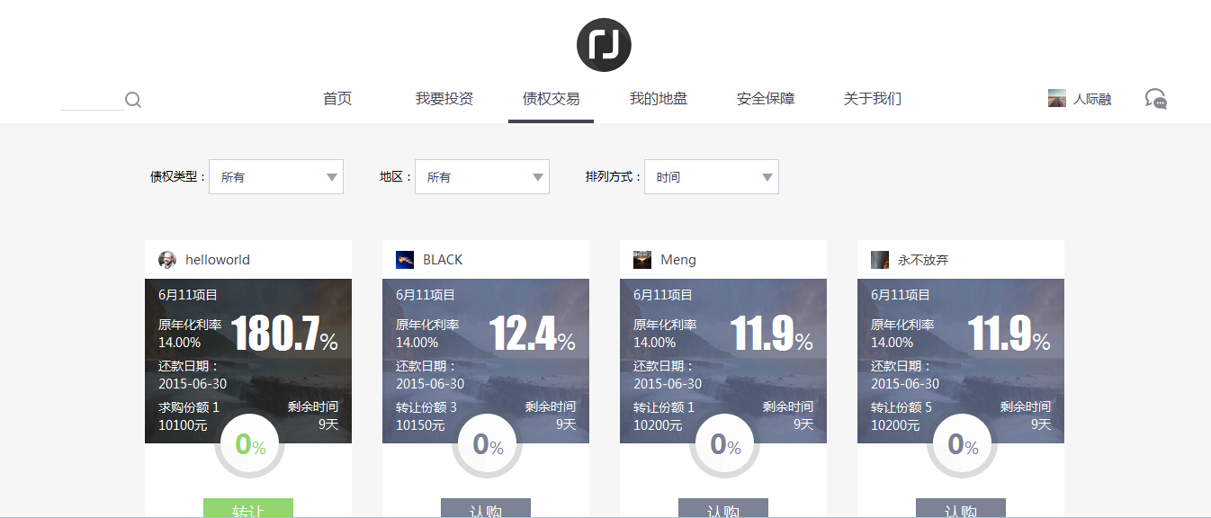Click the BLACK username
This screenshot has width=1211, height=518.
[443, 260]
